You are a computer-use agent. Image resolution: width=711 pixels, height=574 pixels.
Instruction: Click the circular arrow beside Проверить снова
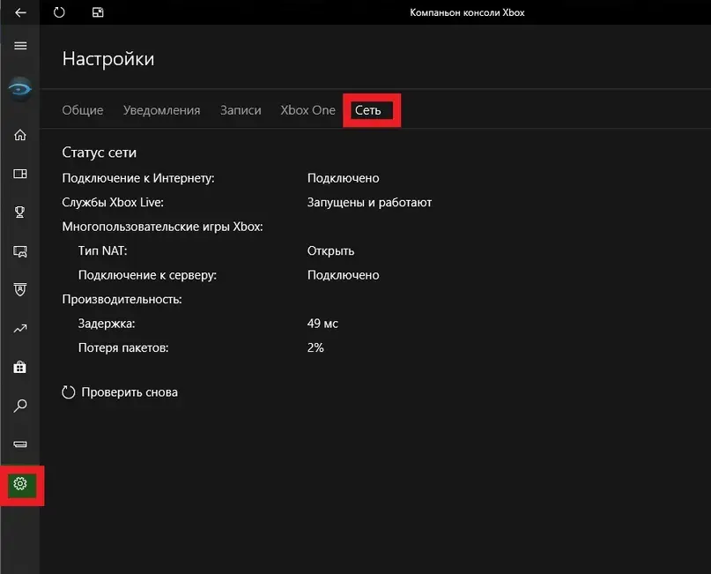pos(69,392)
